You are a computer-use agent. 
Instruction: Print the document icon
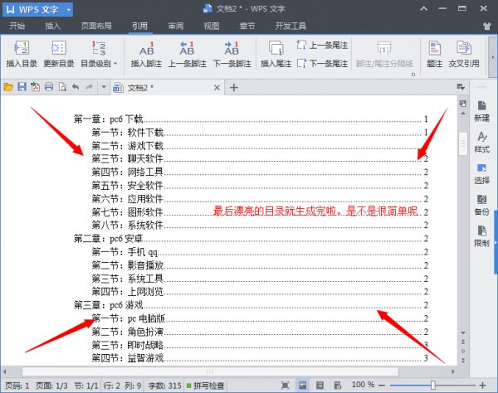click(49, 87)
